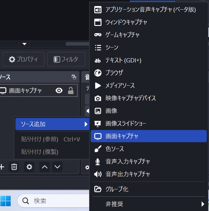Click the ゲームキャプチャ gamepad icon

[98, 35]
